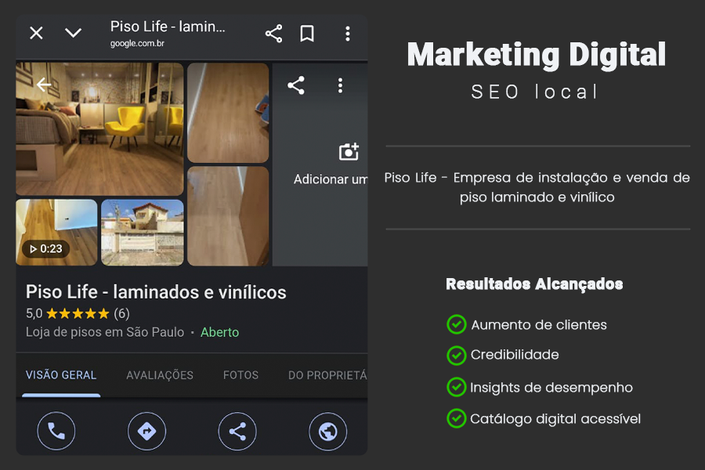Click the 'Aberto' open status

tap(220, 332)
